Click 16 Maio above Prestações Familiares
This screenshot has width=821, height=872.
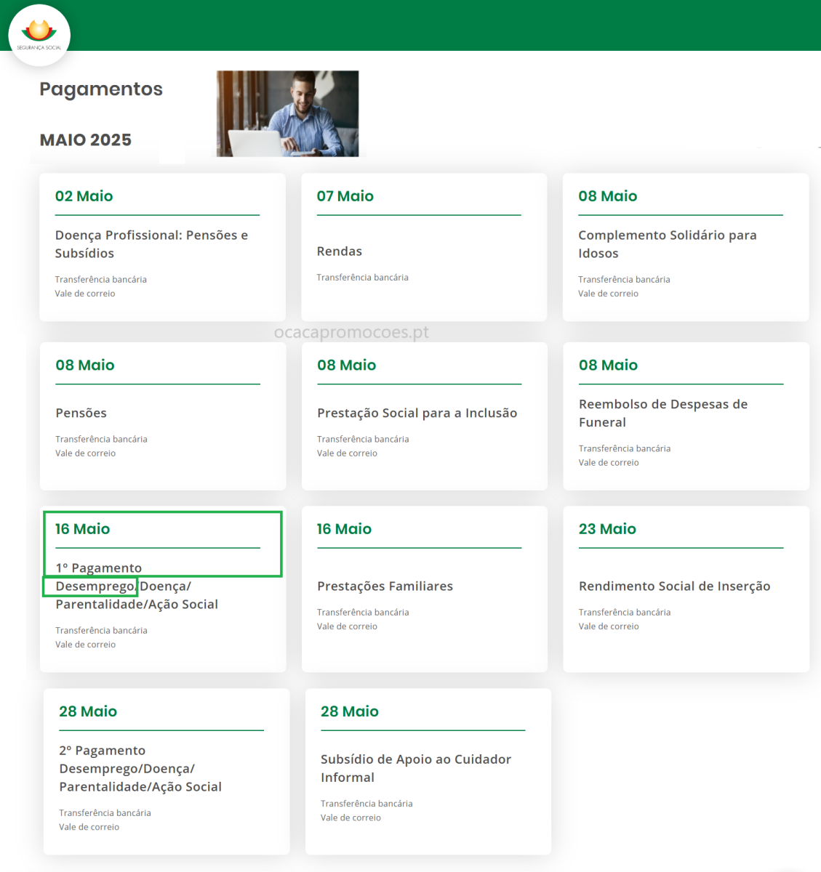click(345, 529)
